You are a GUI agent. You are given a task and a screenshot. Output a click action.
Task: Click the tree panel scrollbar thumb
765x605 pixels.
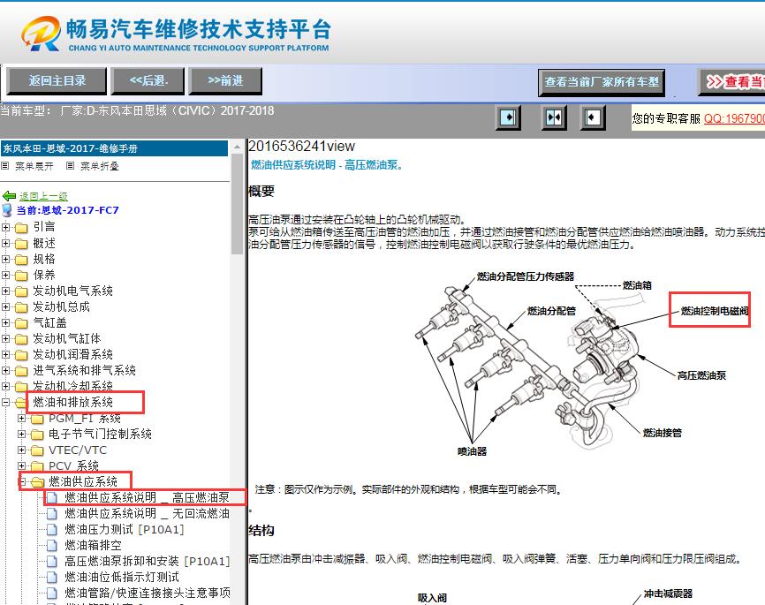pyautogui.click(x=237, y=203)
